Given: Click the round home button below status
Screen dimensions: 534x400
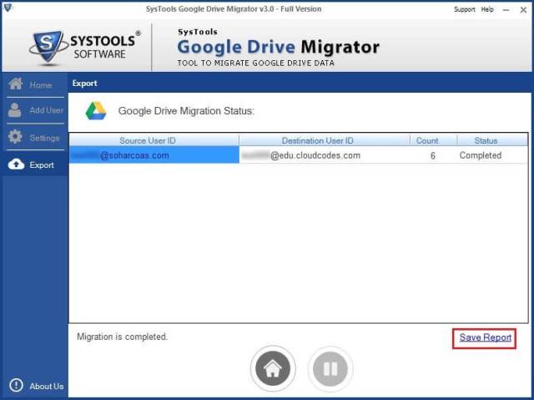Looking at the screenshot, I should 273,368.
